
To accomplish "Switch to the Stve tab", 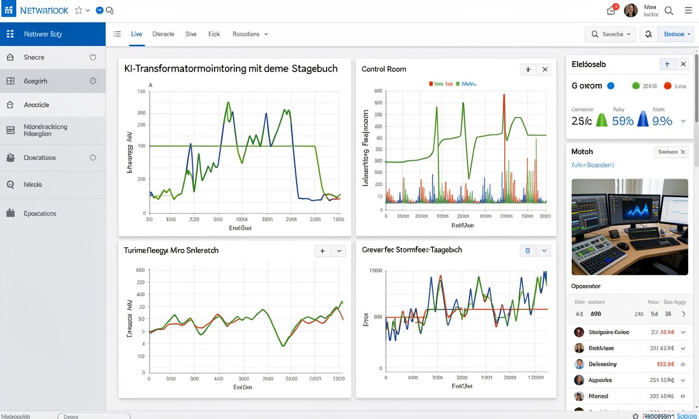I will [x=191, y=34].
